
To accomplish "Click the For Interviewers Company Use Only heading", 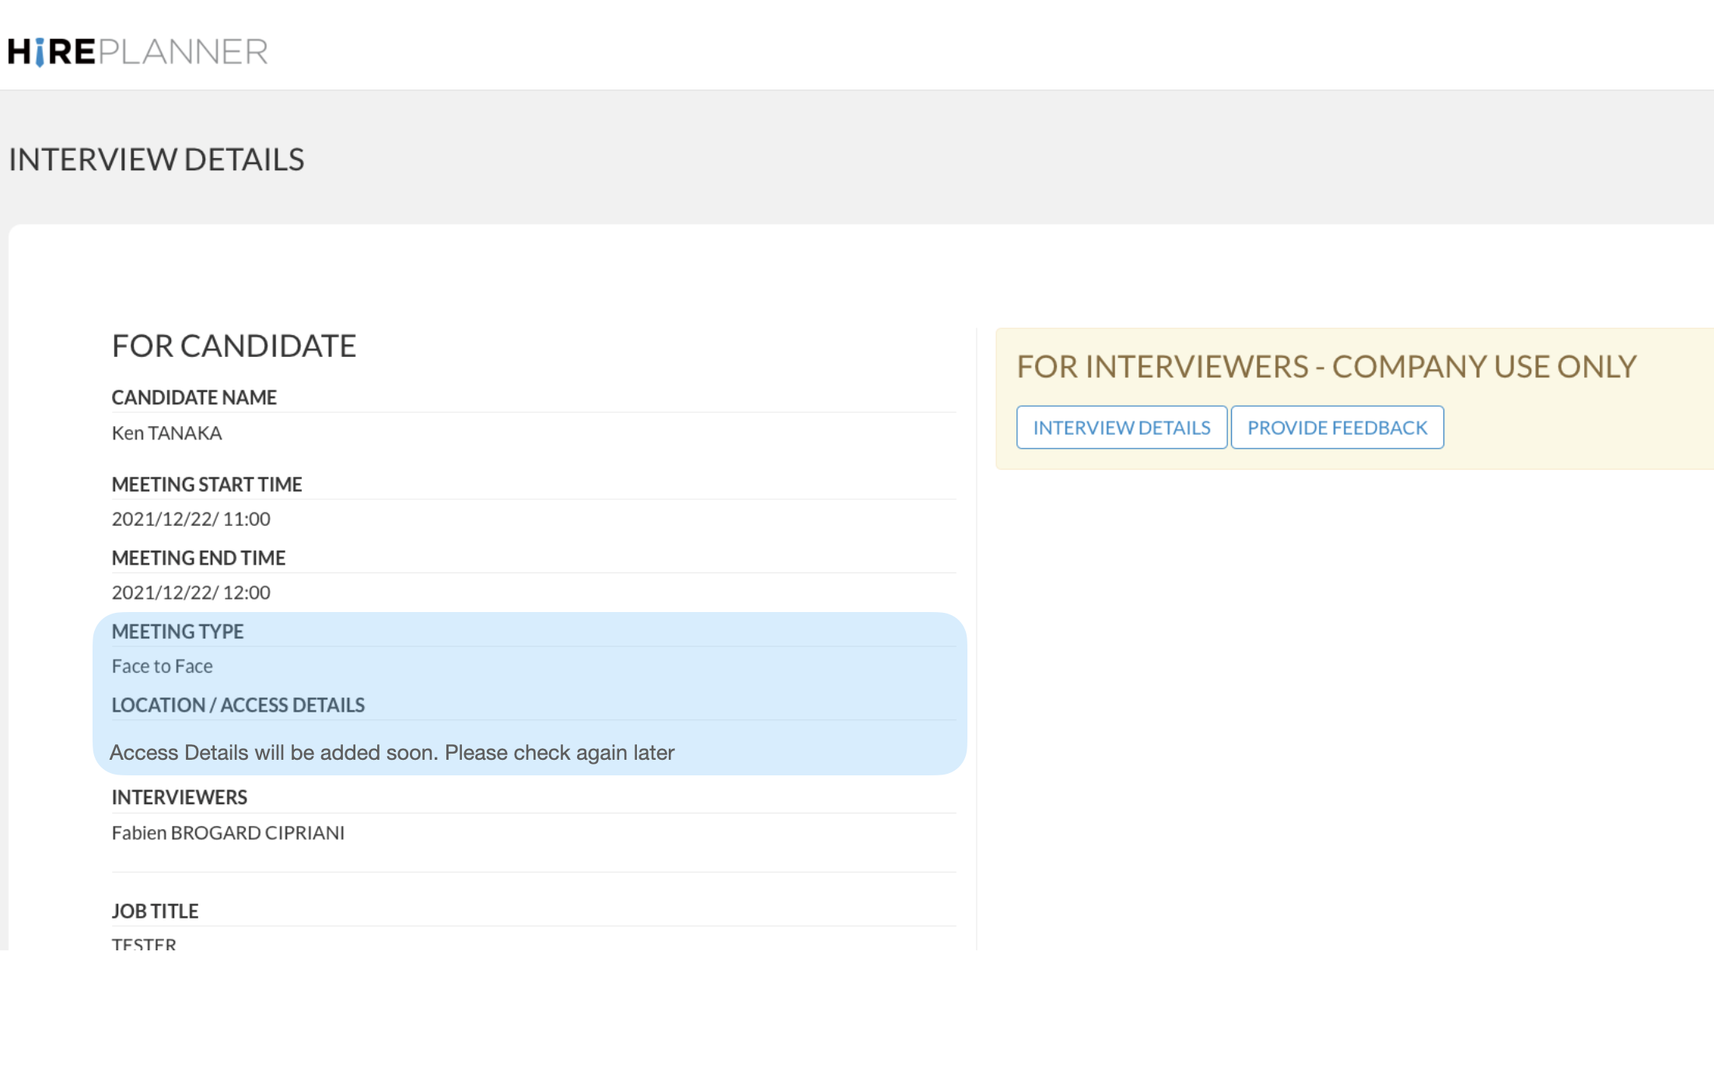I will 1326,366.
